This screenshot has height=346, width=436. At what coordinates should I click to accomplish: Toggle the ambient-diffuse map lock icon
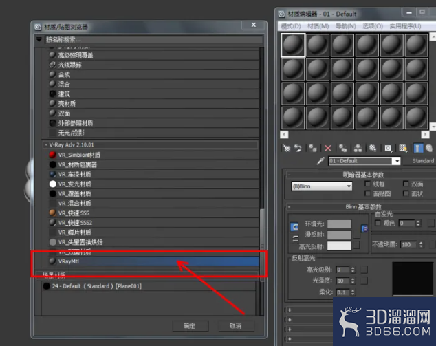364,228
